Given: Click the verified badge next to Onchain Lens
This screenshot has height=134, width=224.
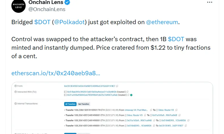Looking at the screenshot, I should pyautogui.click(x=68, y=3).
